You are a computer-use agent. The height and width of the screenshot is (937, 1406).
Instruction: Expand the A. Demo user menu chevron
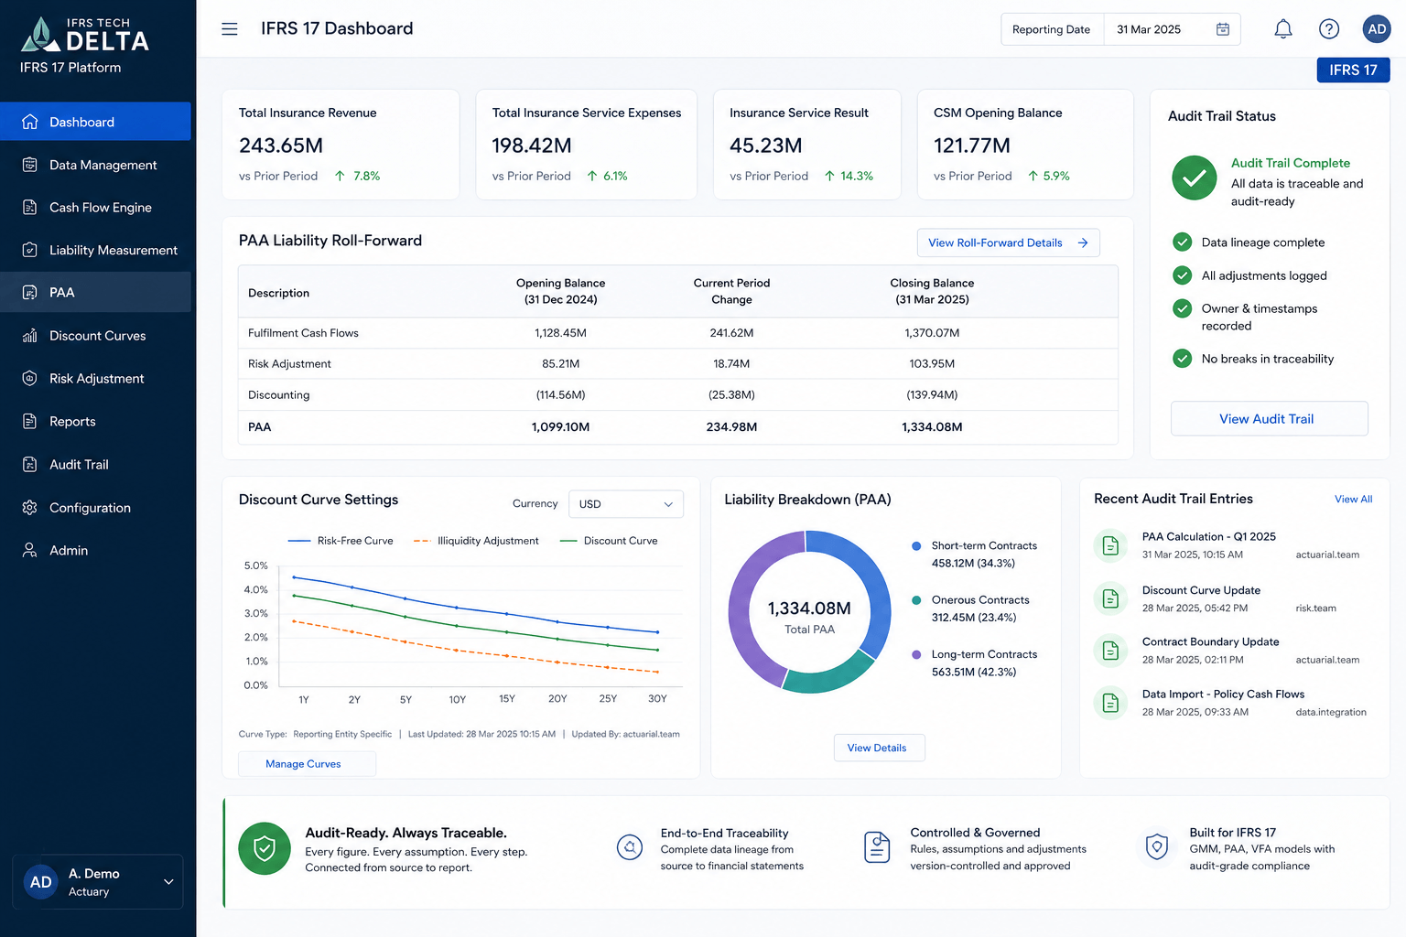coord(168,882)
